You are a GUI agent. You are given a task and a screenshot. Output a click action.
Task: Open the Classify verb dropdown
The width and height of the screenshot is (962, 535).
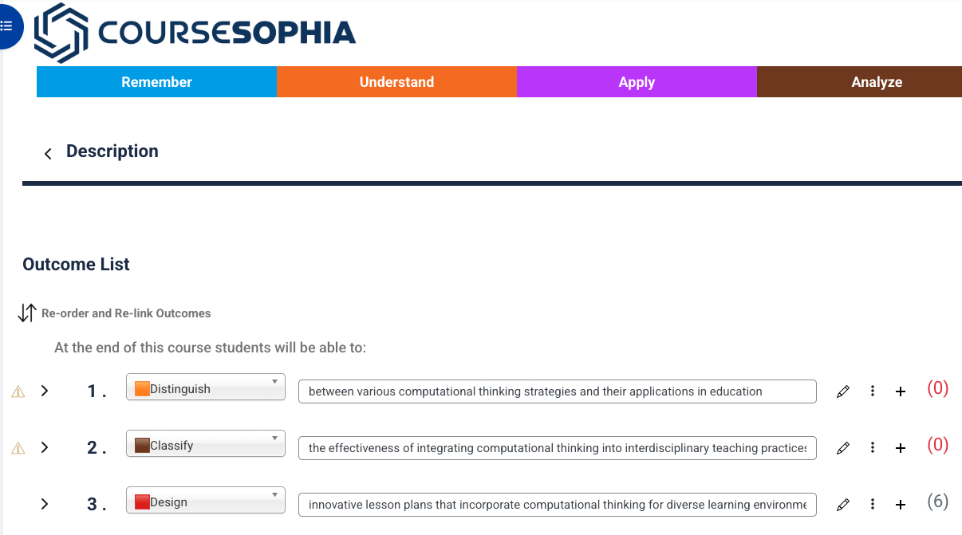click(206, 444)
